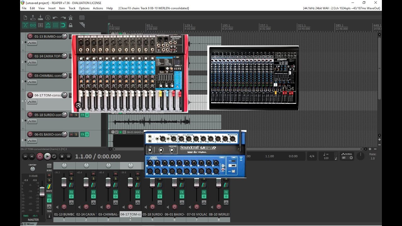Image resolution: width=402 pixels, height=226 pixels.
Task: Click the transport Pause button
Action: 68,156
